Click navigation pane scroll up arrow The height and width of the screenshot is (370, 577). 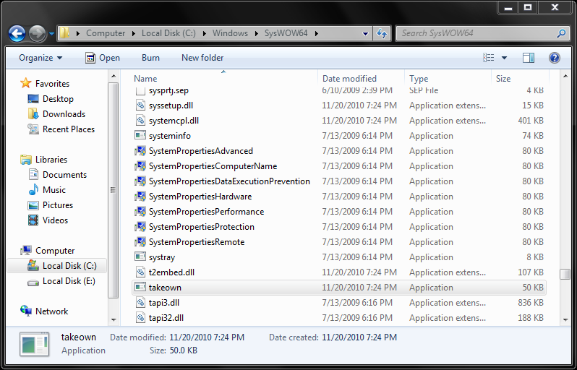114,76
